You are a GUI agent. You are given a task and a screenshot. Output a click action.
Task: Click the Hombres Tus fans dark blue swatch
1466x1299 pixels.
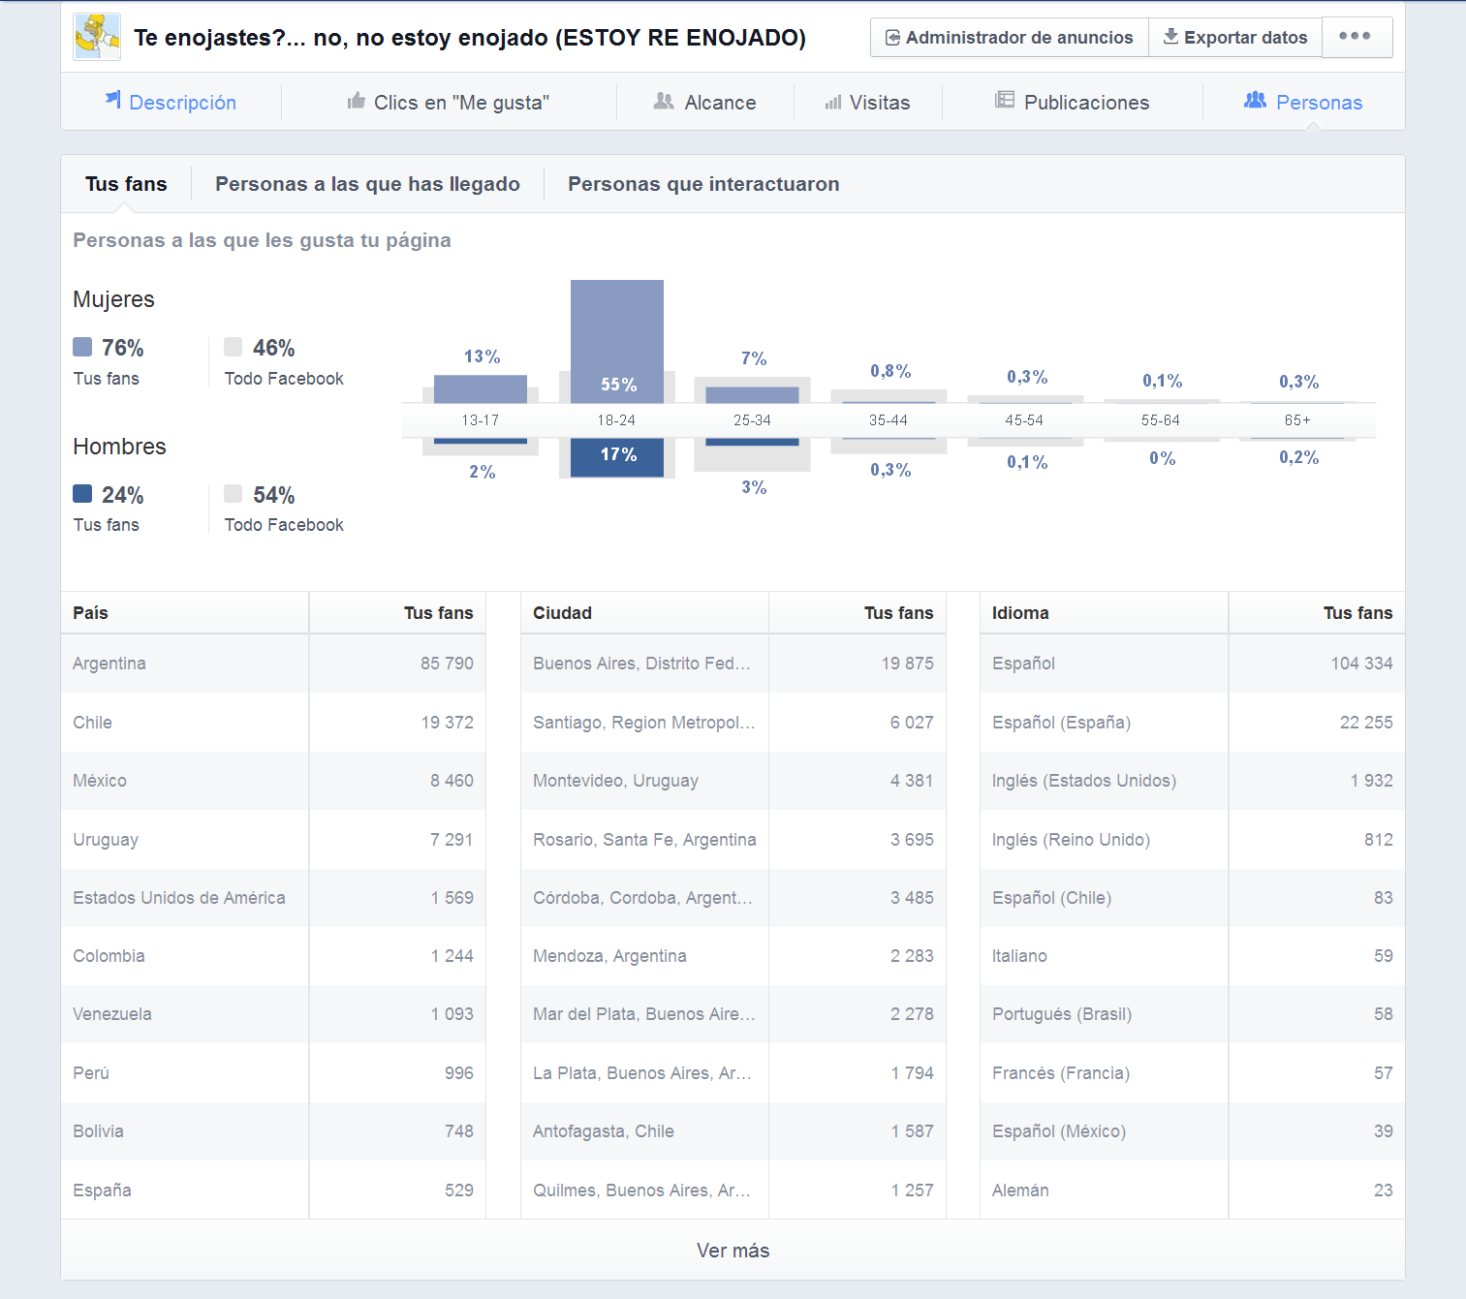82,494
